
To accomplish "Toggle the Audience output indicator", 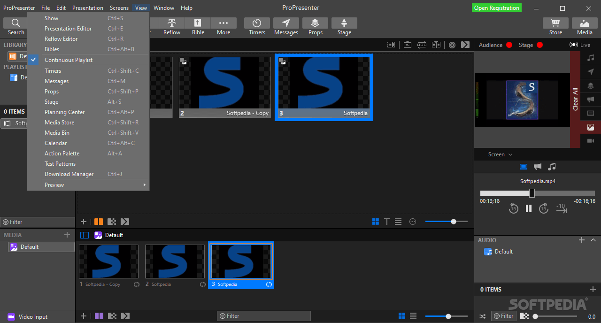I will pos(509,45).
